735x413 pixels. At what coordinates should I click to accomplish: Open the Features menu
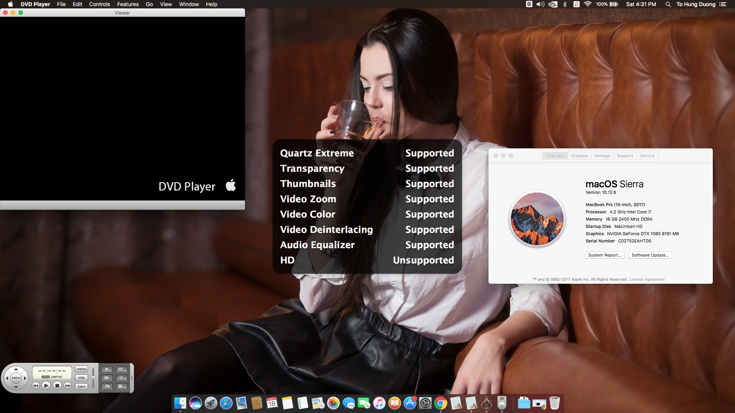128,4
